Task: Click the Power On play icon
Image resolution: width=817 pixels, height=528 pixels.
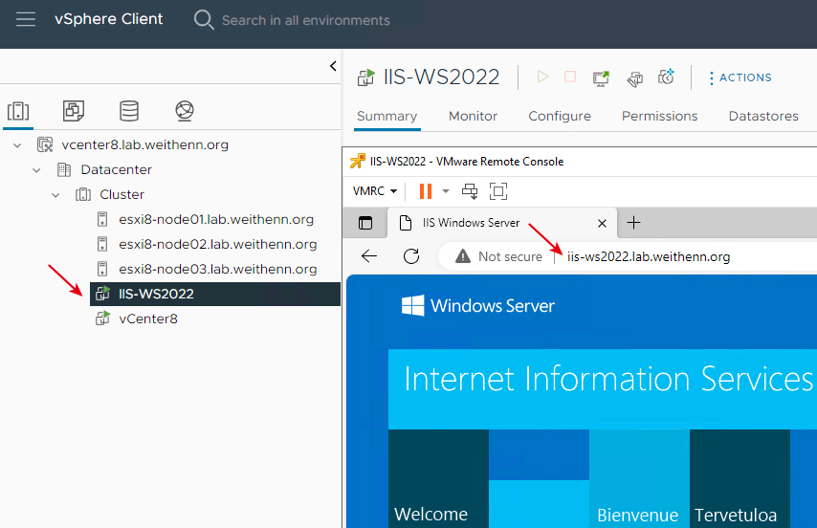Action: (x=542, y=77)
